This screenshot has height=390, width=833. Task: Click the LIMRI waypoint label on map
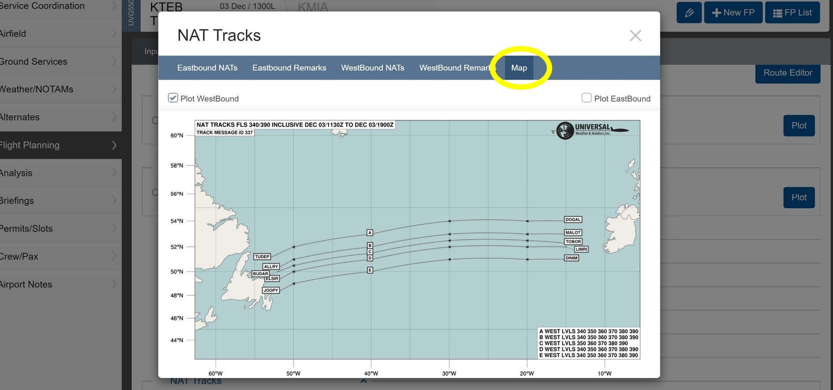tap(581, 249)
